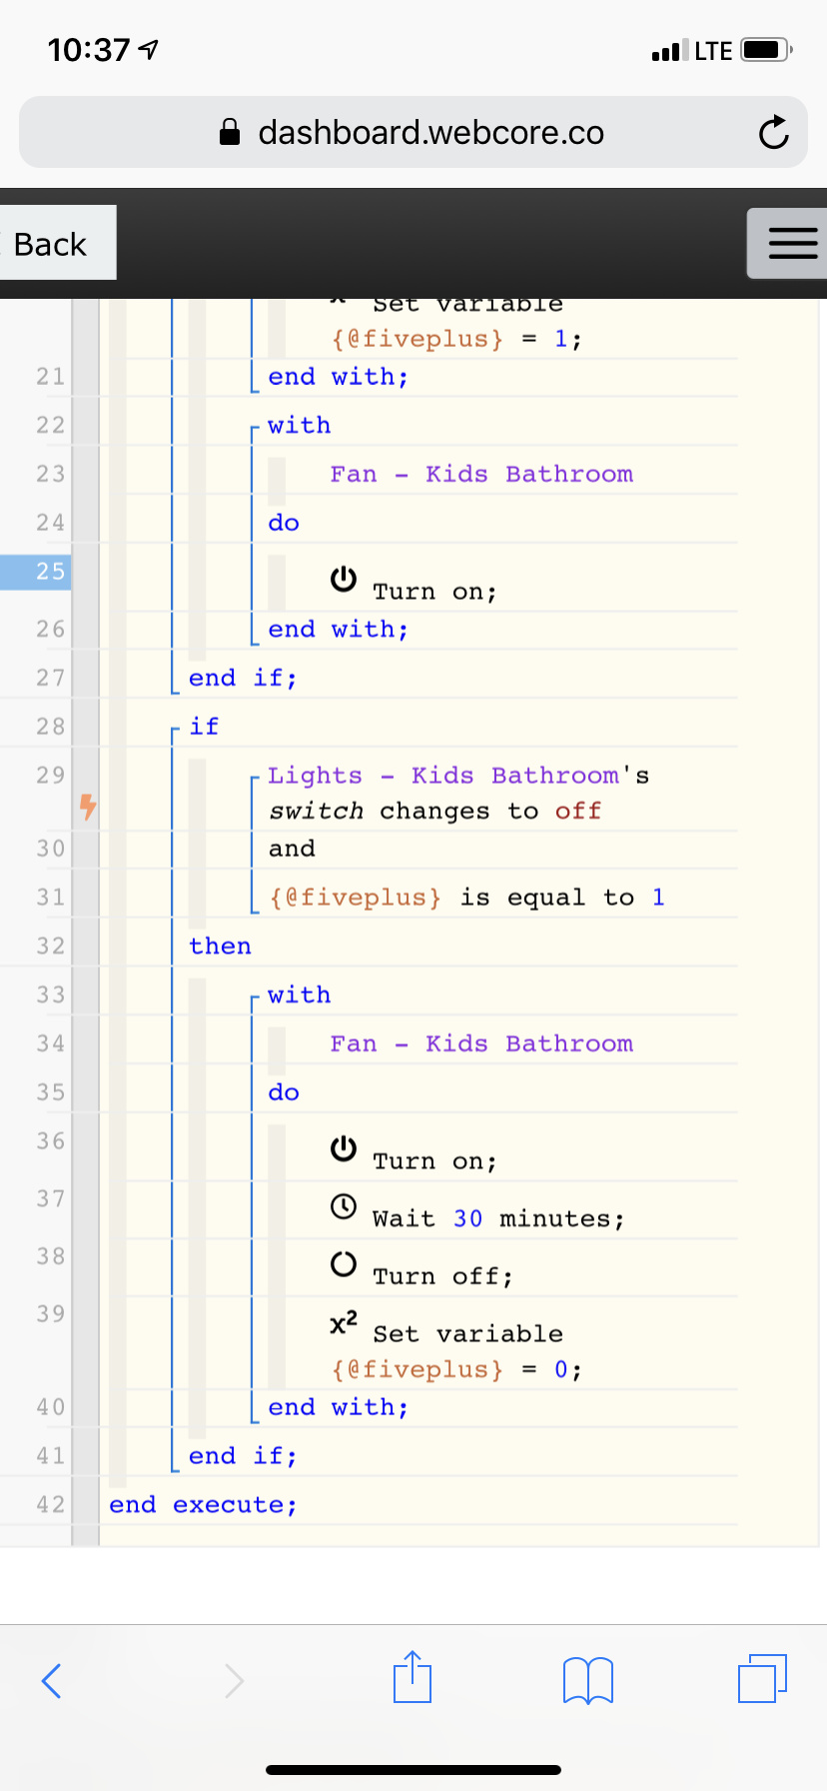Open the hamburger menu button
The height and width of the screenshot is (1791, 827).
click(x=789, y=243)
